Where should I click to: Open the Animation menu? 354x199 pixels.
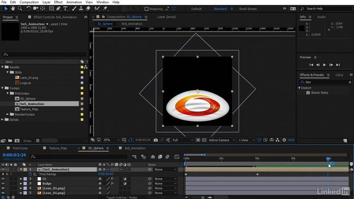tap(74, 2)
